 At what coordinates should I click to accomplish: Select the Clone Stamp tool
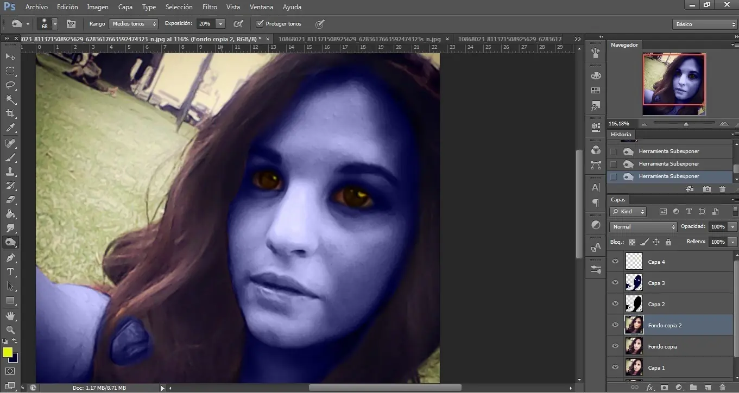(x=10, y=172)
